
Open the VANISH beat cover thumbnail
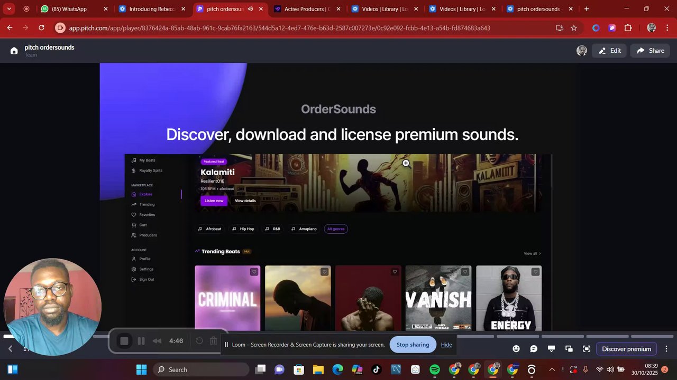[438, 298]
